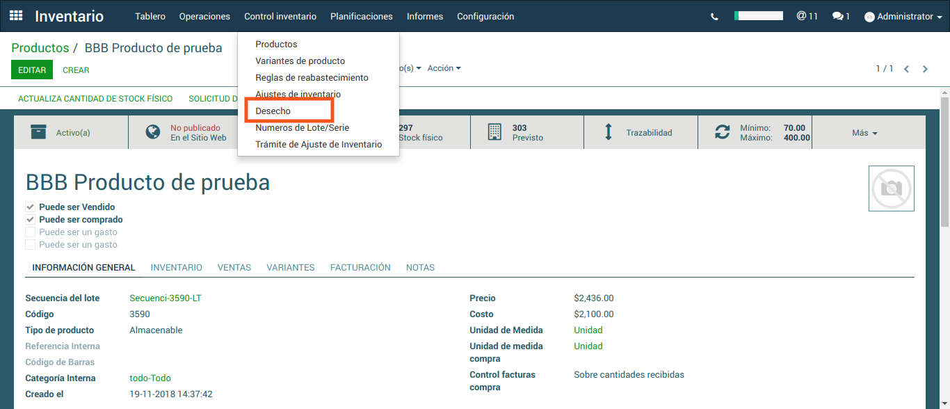The height and width of the screenshot is (409, 950).
Task: Expand the Más dropdown button
Action: (864, 133)
